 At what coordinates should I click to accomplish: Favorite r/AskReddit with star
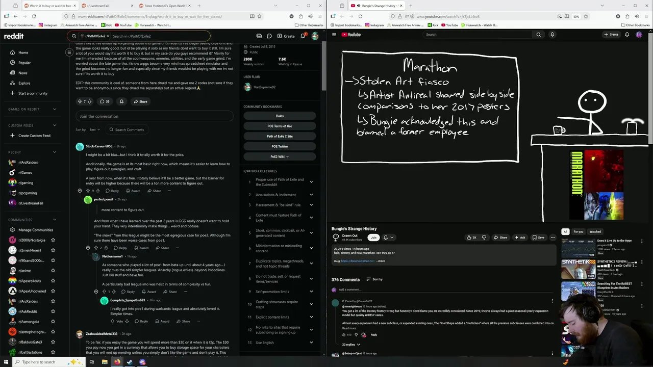click(53, 311)
